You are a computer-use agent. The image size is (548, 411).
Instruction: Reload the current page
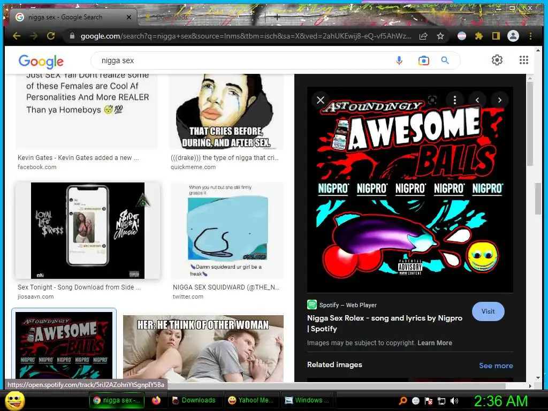[51, 36]
